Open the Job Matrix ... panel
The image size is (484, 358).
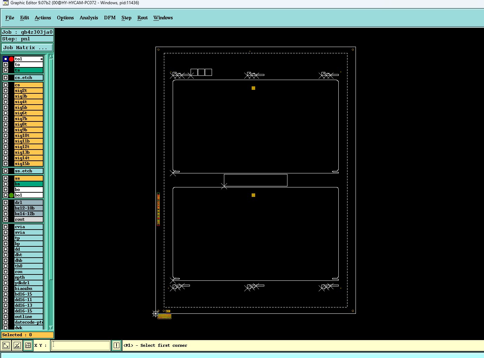28,47
